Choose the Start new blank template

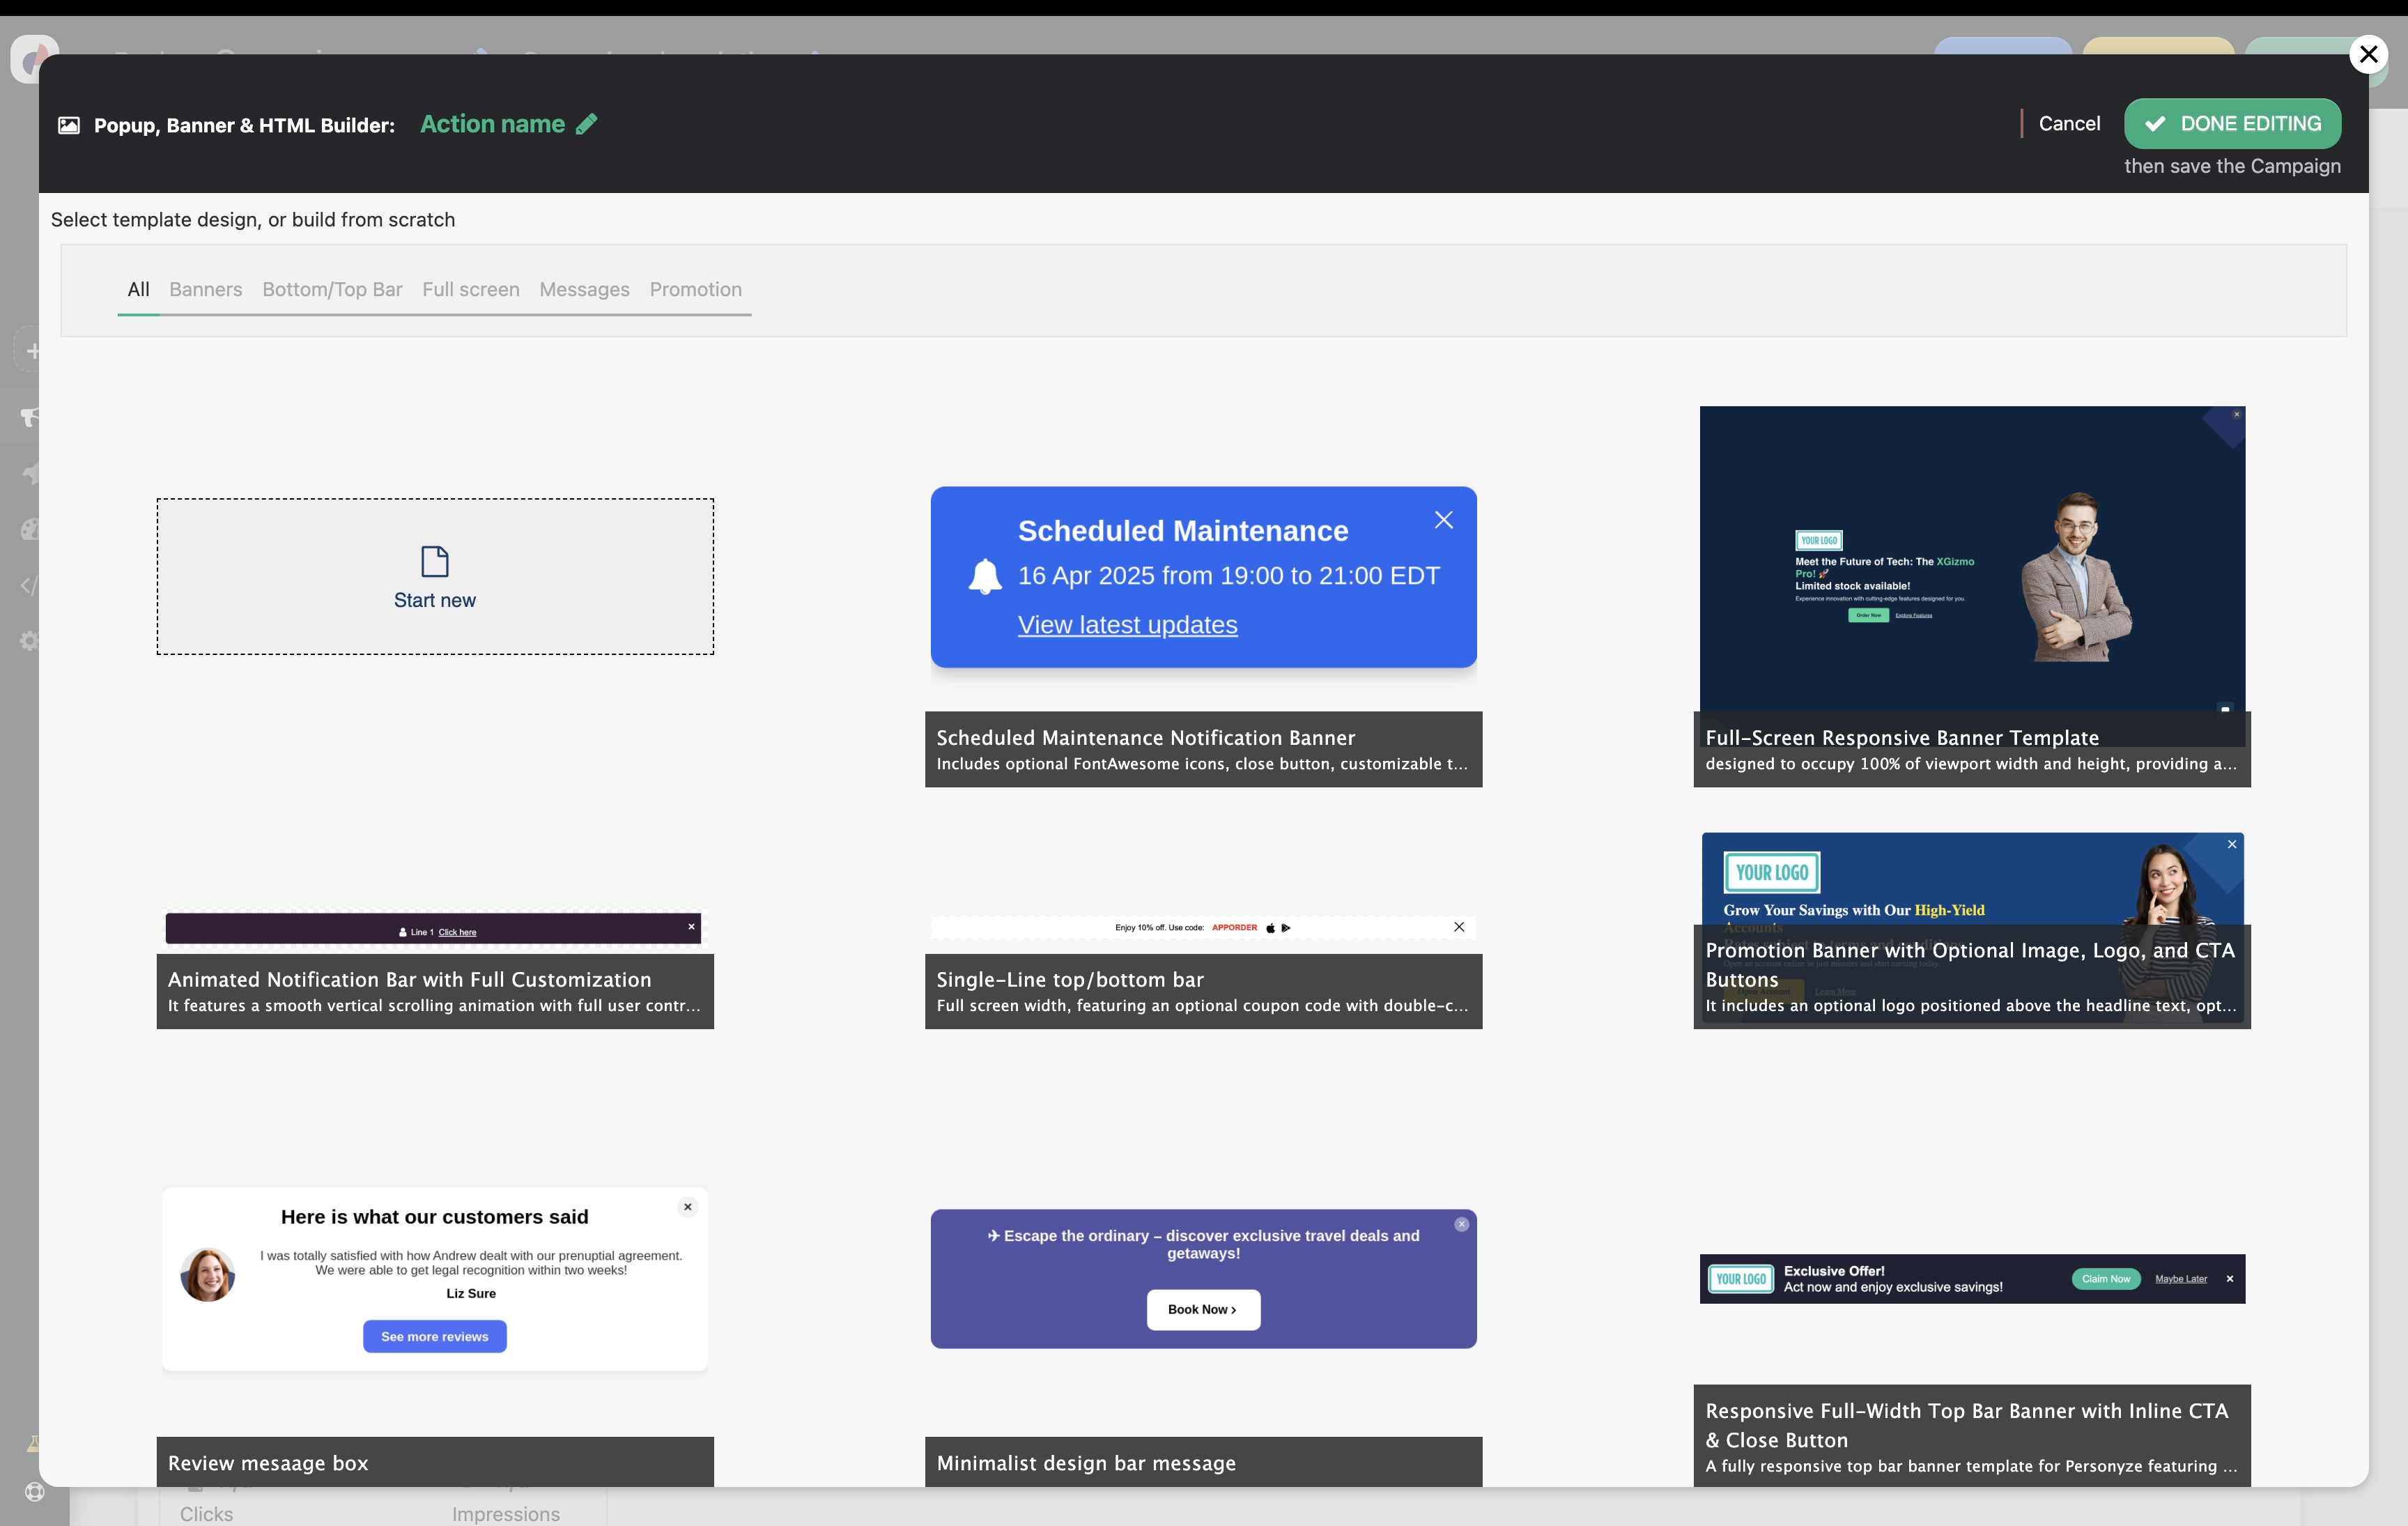coord(435,577)
